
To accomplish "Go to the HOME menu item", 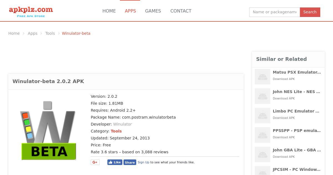I will [x=109, y=11].
